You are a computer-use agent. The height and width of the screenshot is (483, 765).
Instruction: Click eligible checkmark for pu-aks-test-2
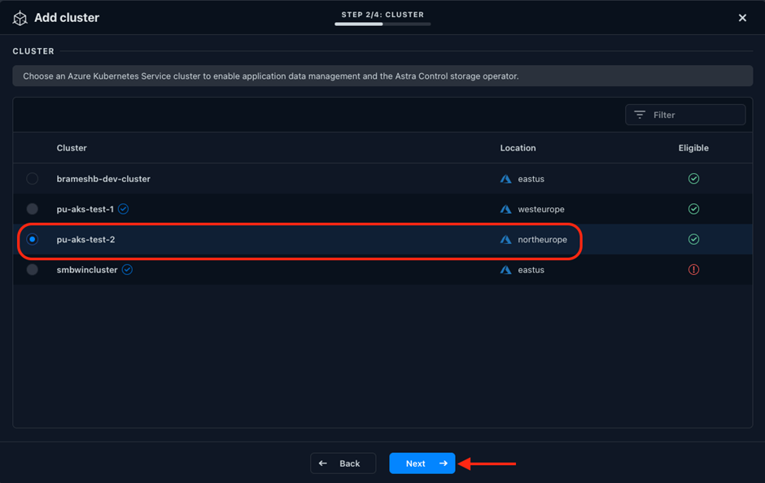(693, 239)
